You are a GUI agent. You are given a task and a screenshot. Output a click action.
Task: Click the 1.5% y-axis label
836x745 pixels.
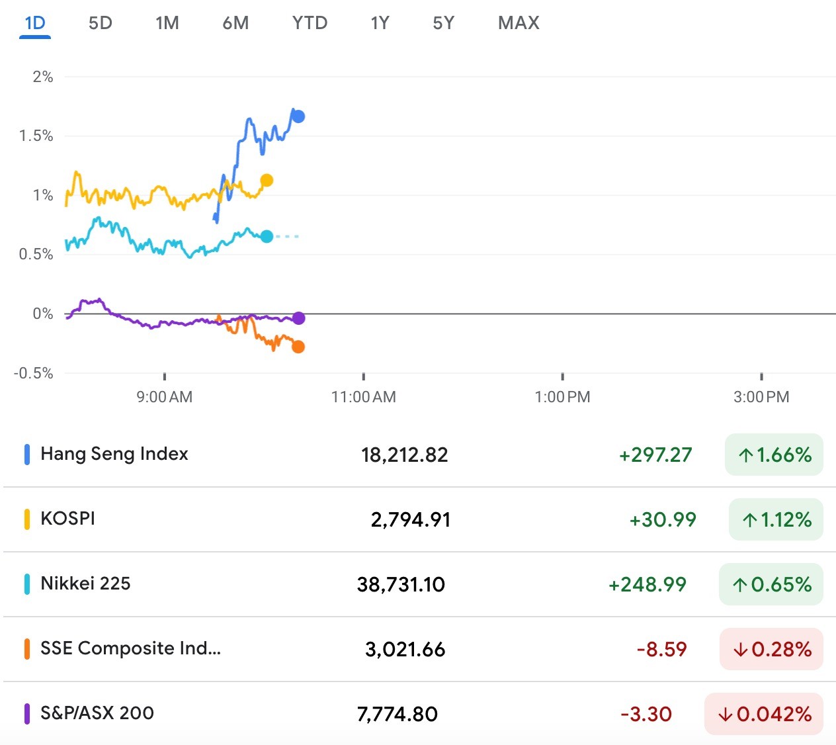(x=36, y=136)
